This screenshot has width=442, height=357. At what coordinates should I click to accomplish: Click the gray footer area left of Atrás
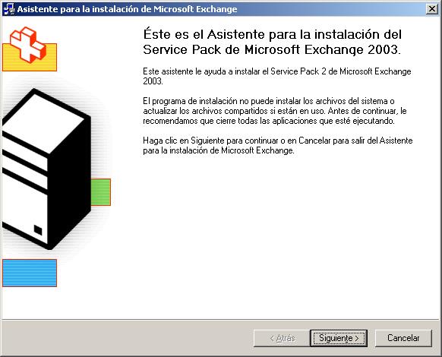[x=127, y=338]
